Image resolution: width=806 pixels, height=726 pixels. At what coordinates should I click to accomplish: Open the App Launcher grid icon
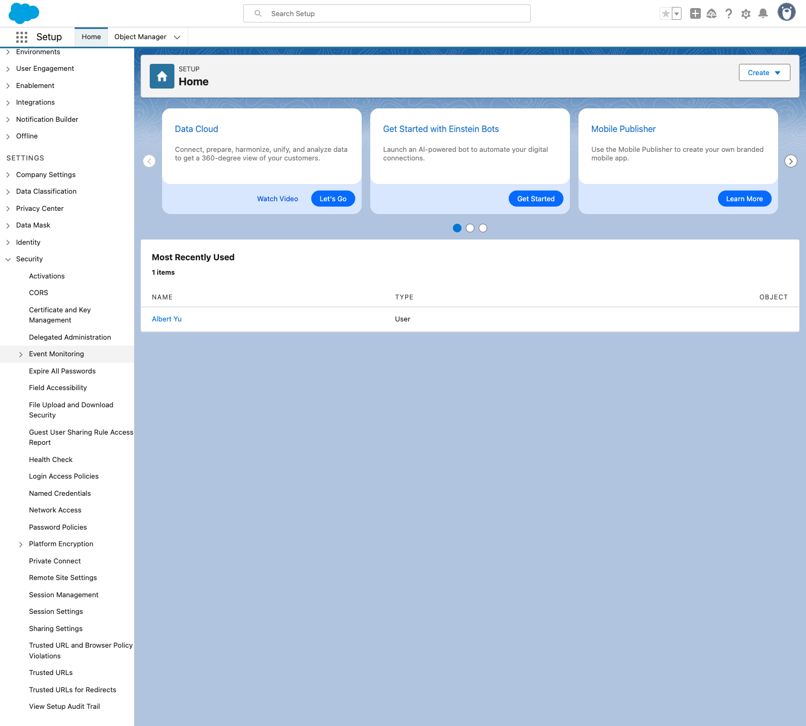coord(21,37)
